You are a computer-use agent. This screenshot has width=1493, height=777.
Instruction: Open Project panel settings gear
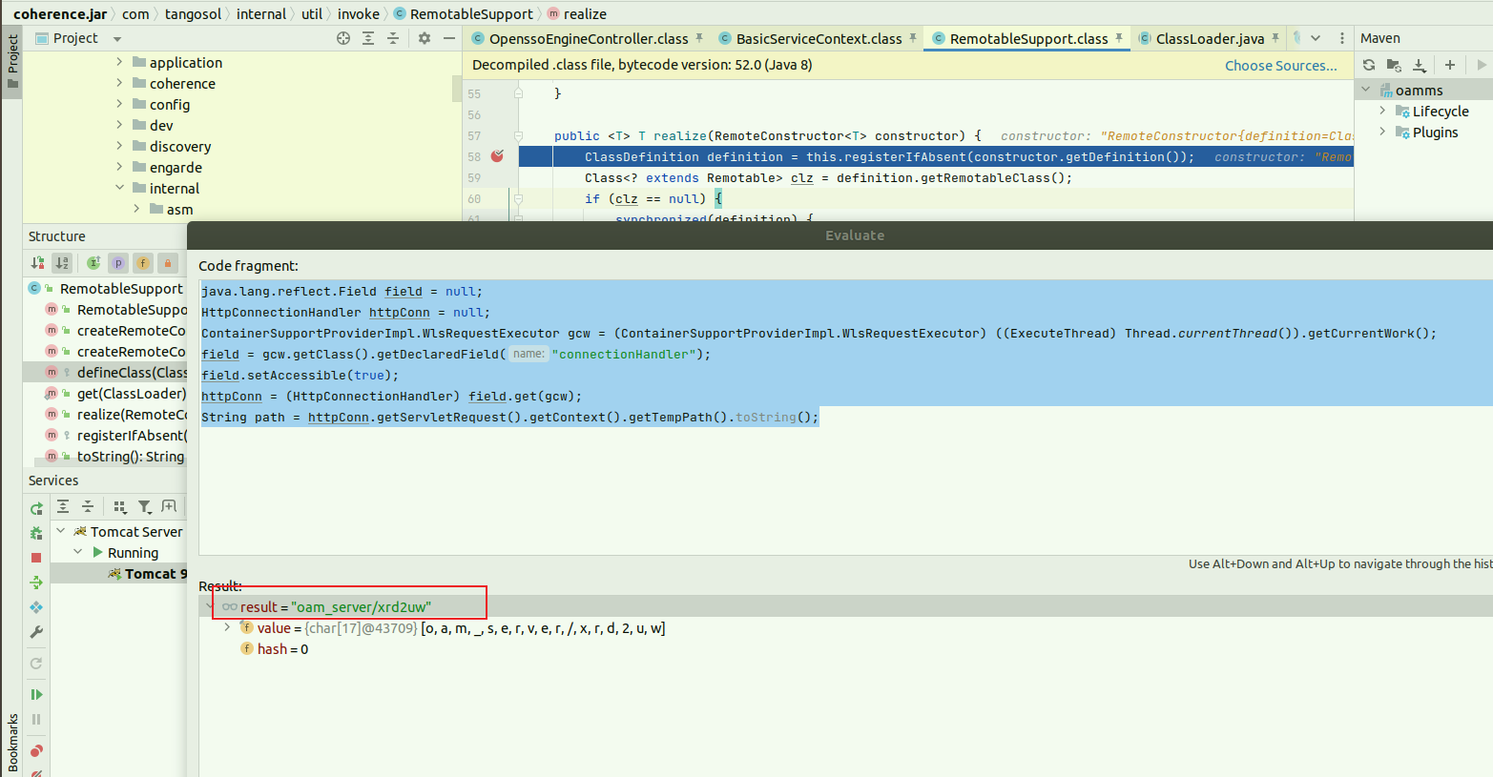click(425, 38)
